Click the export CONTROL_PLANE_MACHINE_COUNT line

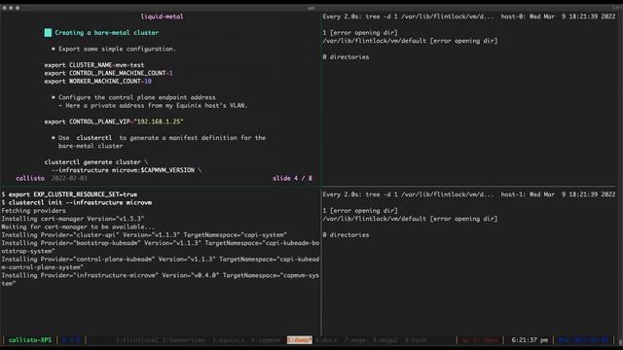pos(108,73)
